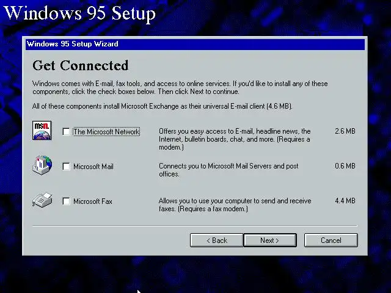Image resolution: width=391 pixels, height=293 pixels.
Task: Go back with the Back button
Action: click(x=216, y=241)
